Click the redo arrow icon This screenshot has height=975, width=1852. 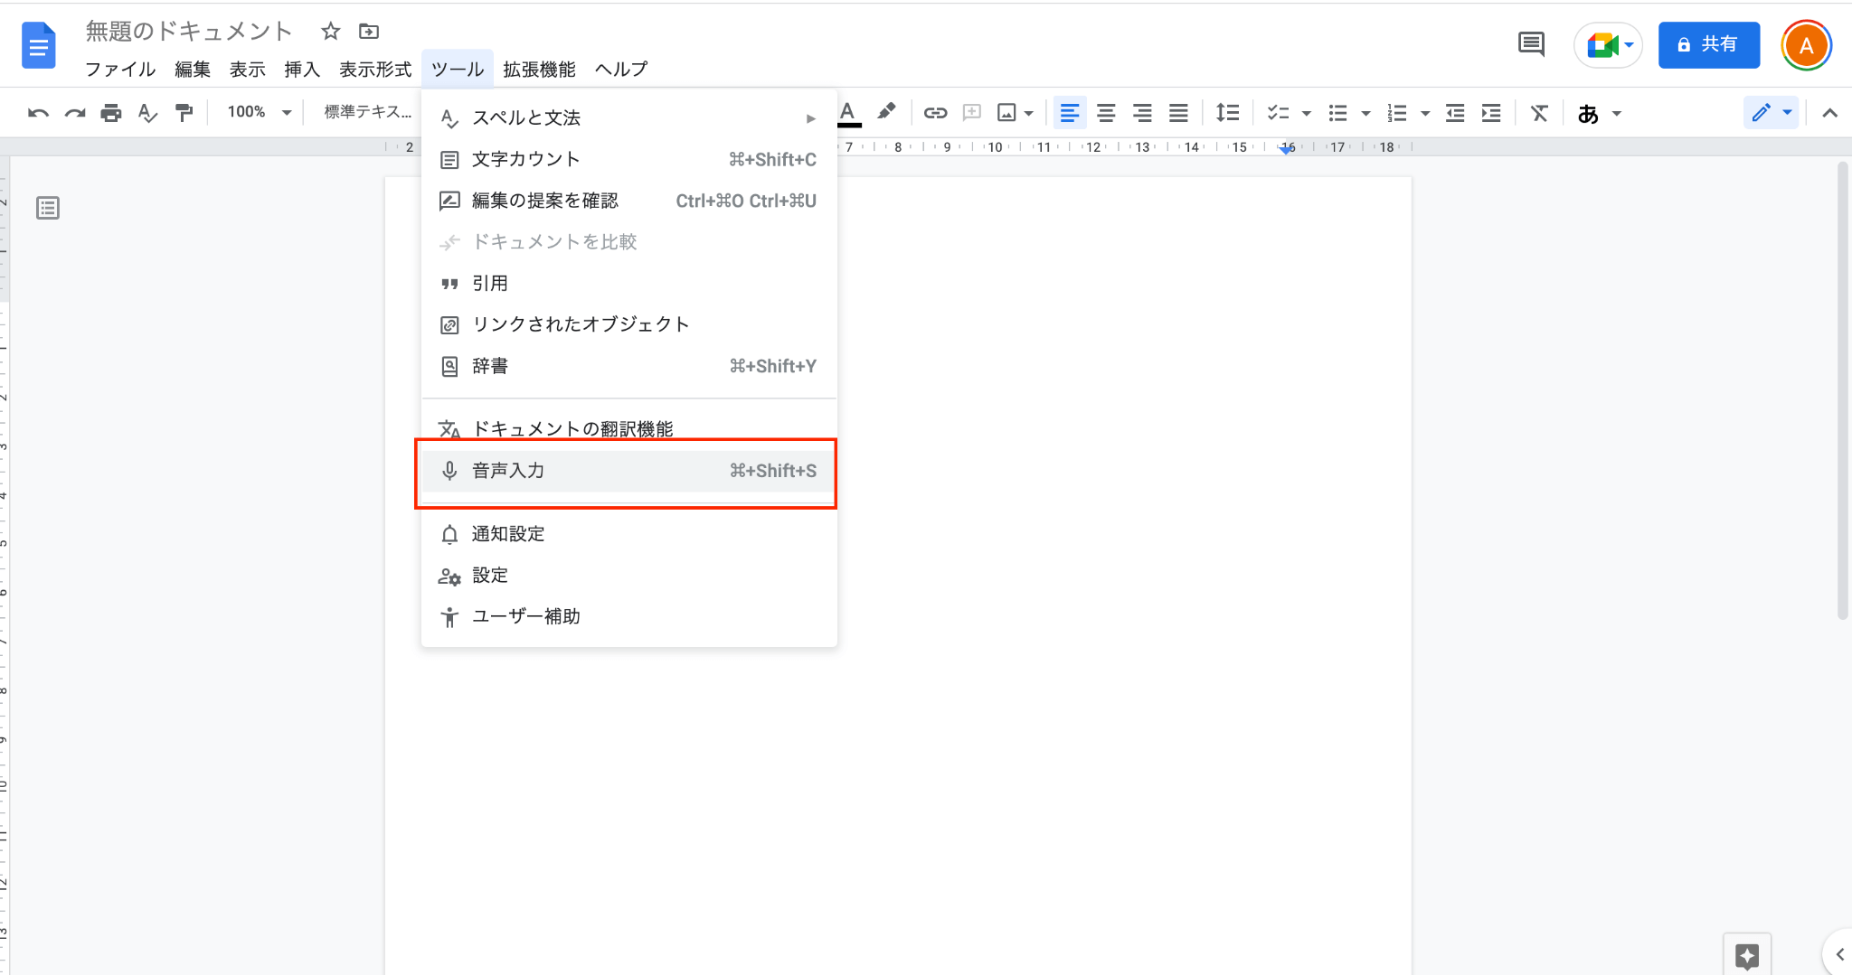pos(75,113)
